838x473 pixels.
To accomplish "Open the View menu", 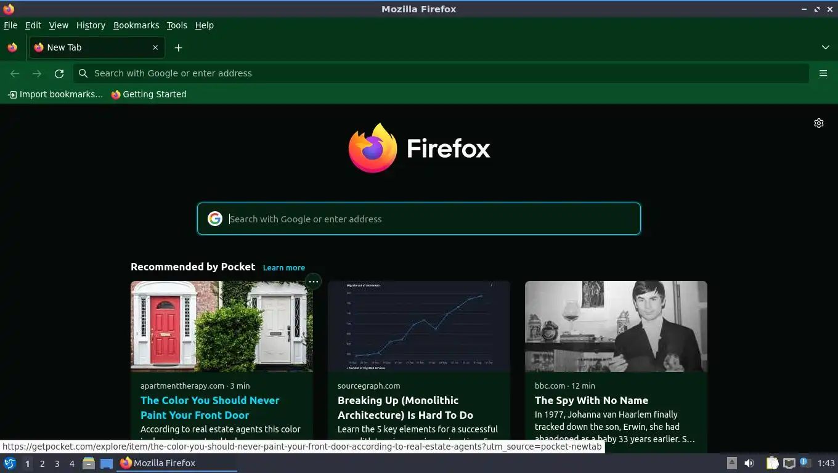I will [59, 25].
